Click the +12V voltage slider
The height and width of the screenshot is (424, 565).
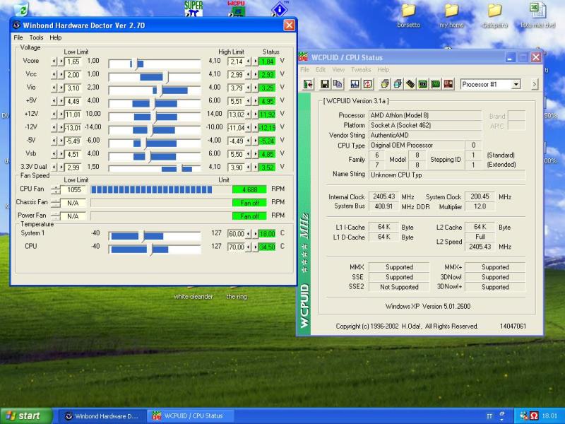point(155,117)
